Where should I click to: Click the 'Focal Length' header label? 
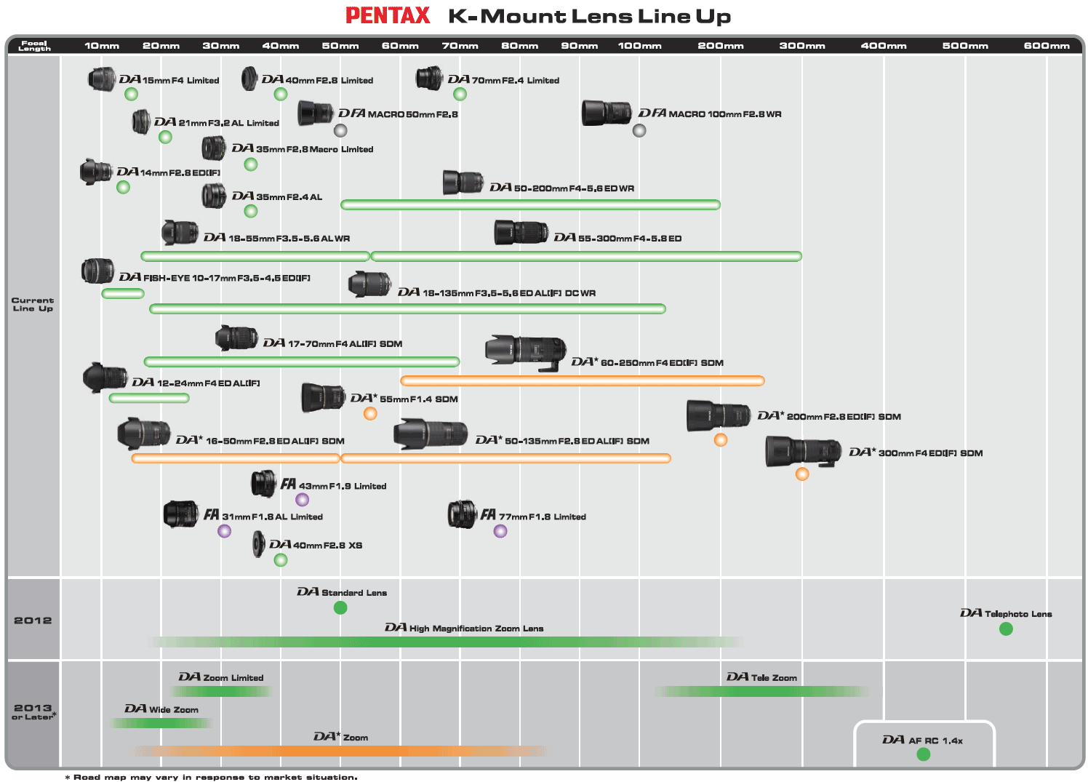(34, 46)
